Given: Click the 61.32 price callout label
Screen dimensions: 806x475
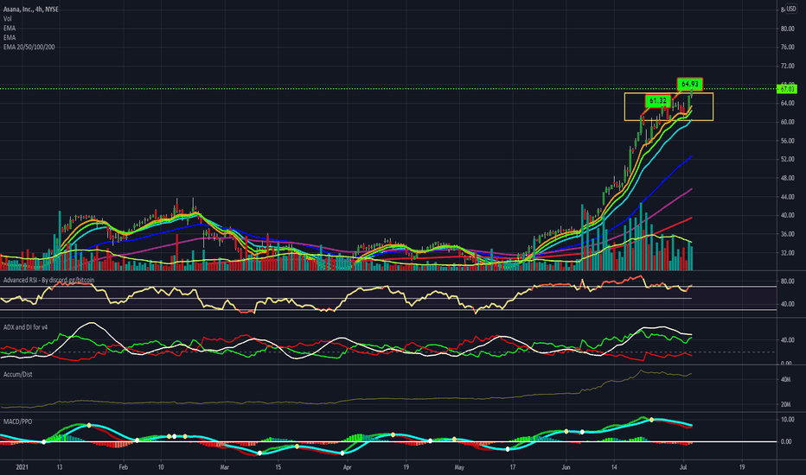Looking at the screenshot, I should 658,101.
